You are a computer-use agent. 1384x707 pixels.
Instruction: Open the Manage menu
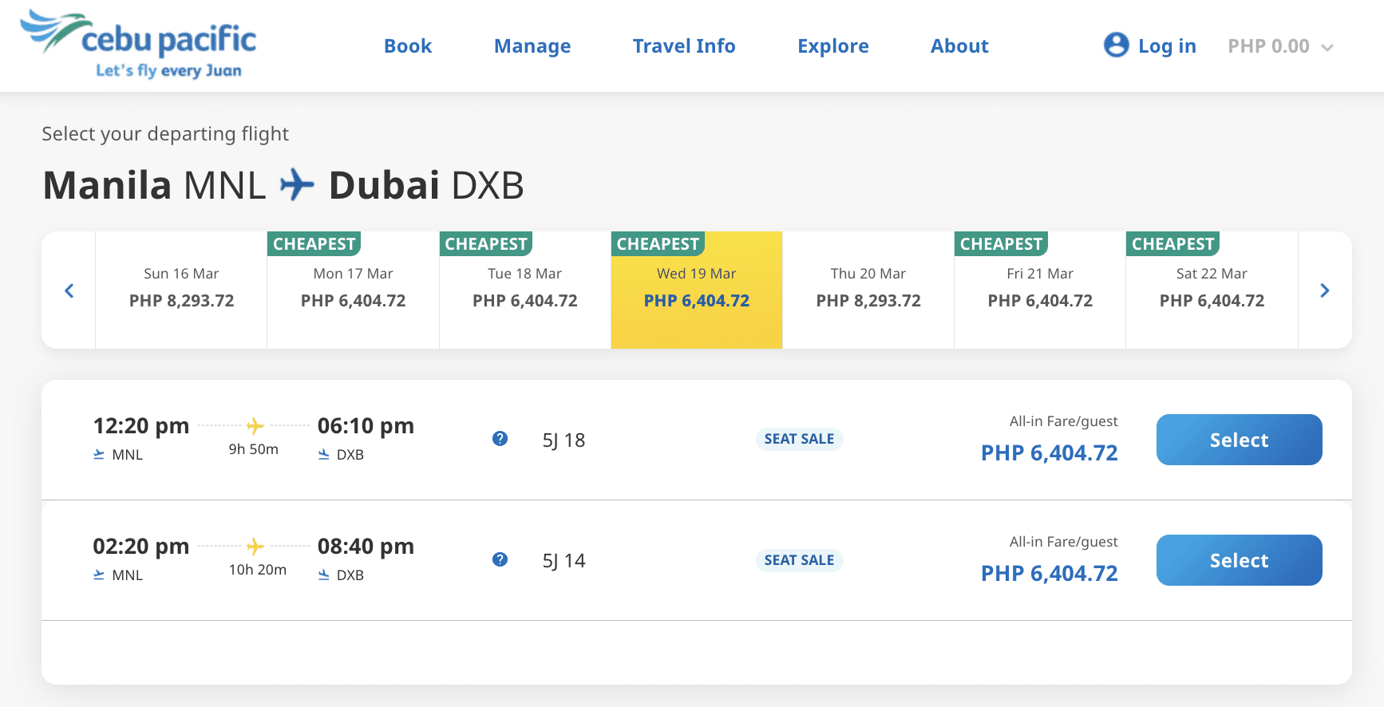point(532,46)
